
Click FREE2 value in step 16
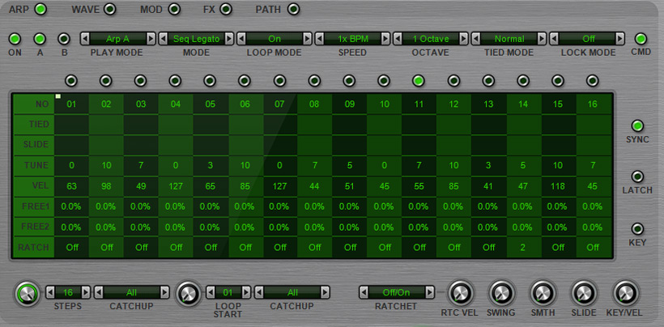594,227
